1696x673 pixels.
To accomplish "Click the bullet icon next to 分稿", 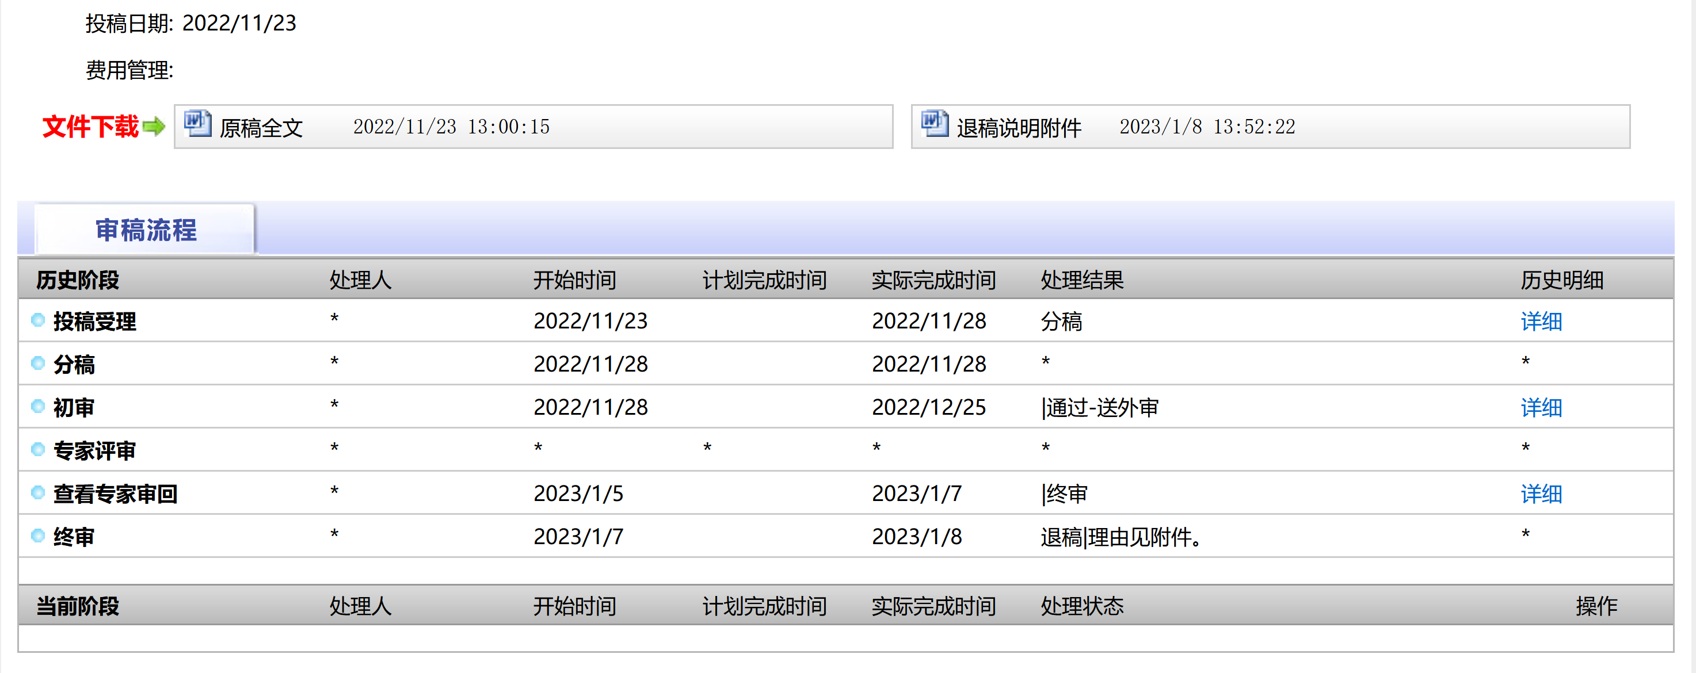I will coord(38,363).
